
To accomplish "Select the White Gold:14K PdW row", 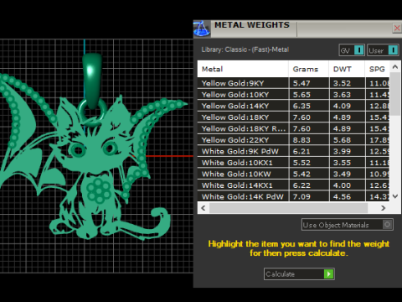I will tap(293, 196).
